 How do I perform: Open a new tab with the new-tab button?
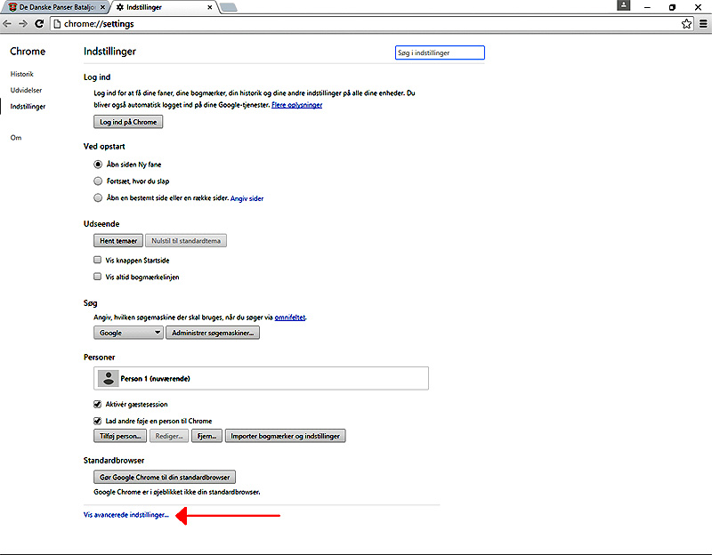click(228, 7)
